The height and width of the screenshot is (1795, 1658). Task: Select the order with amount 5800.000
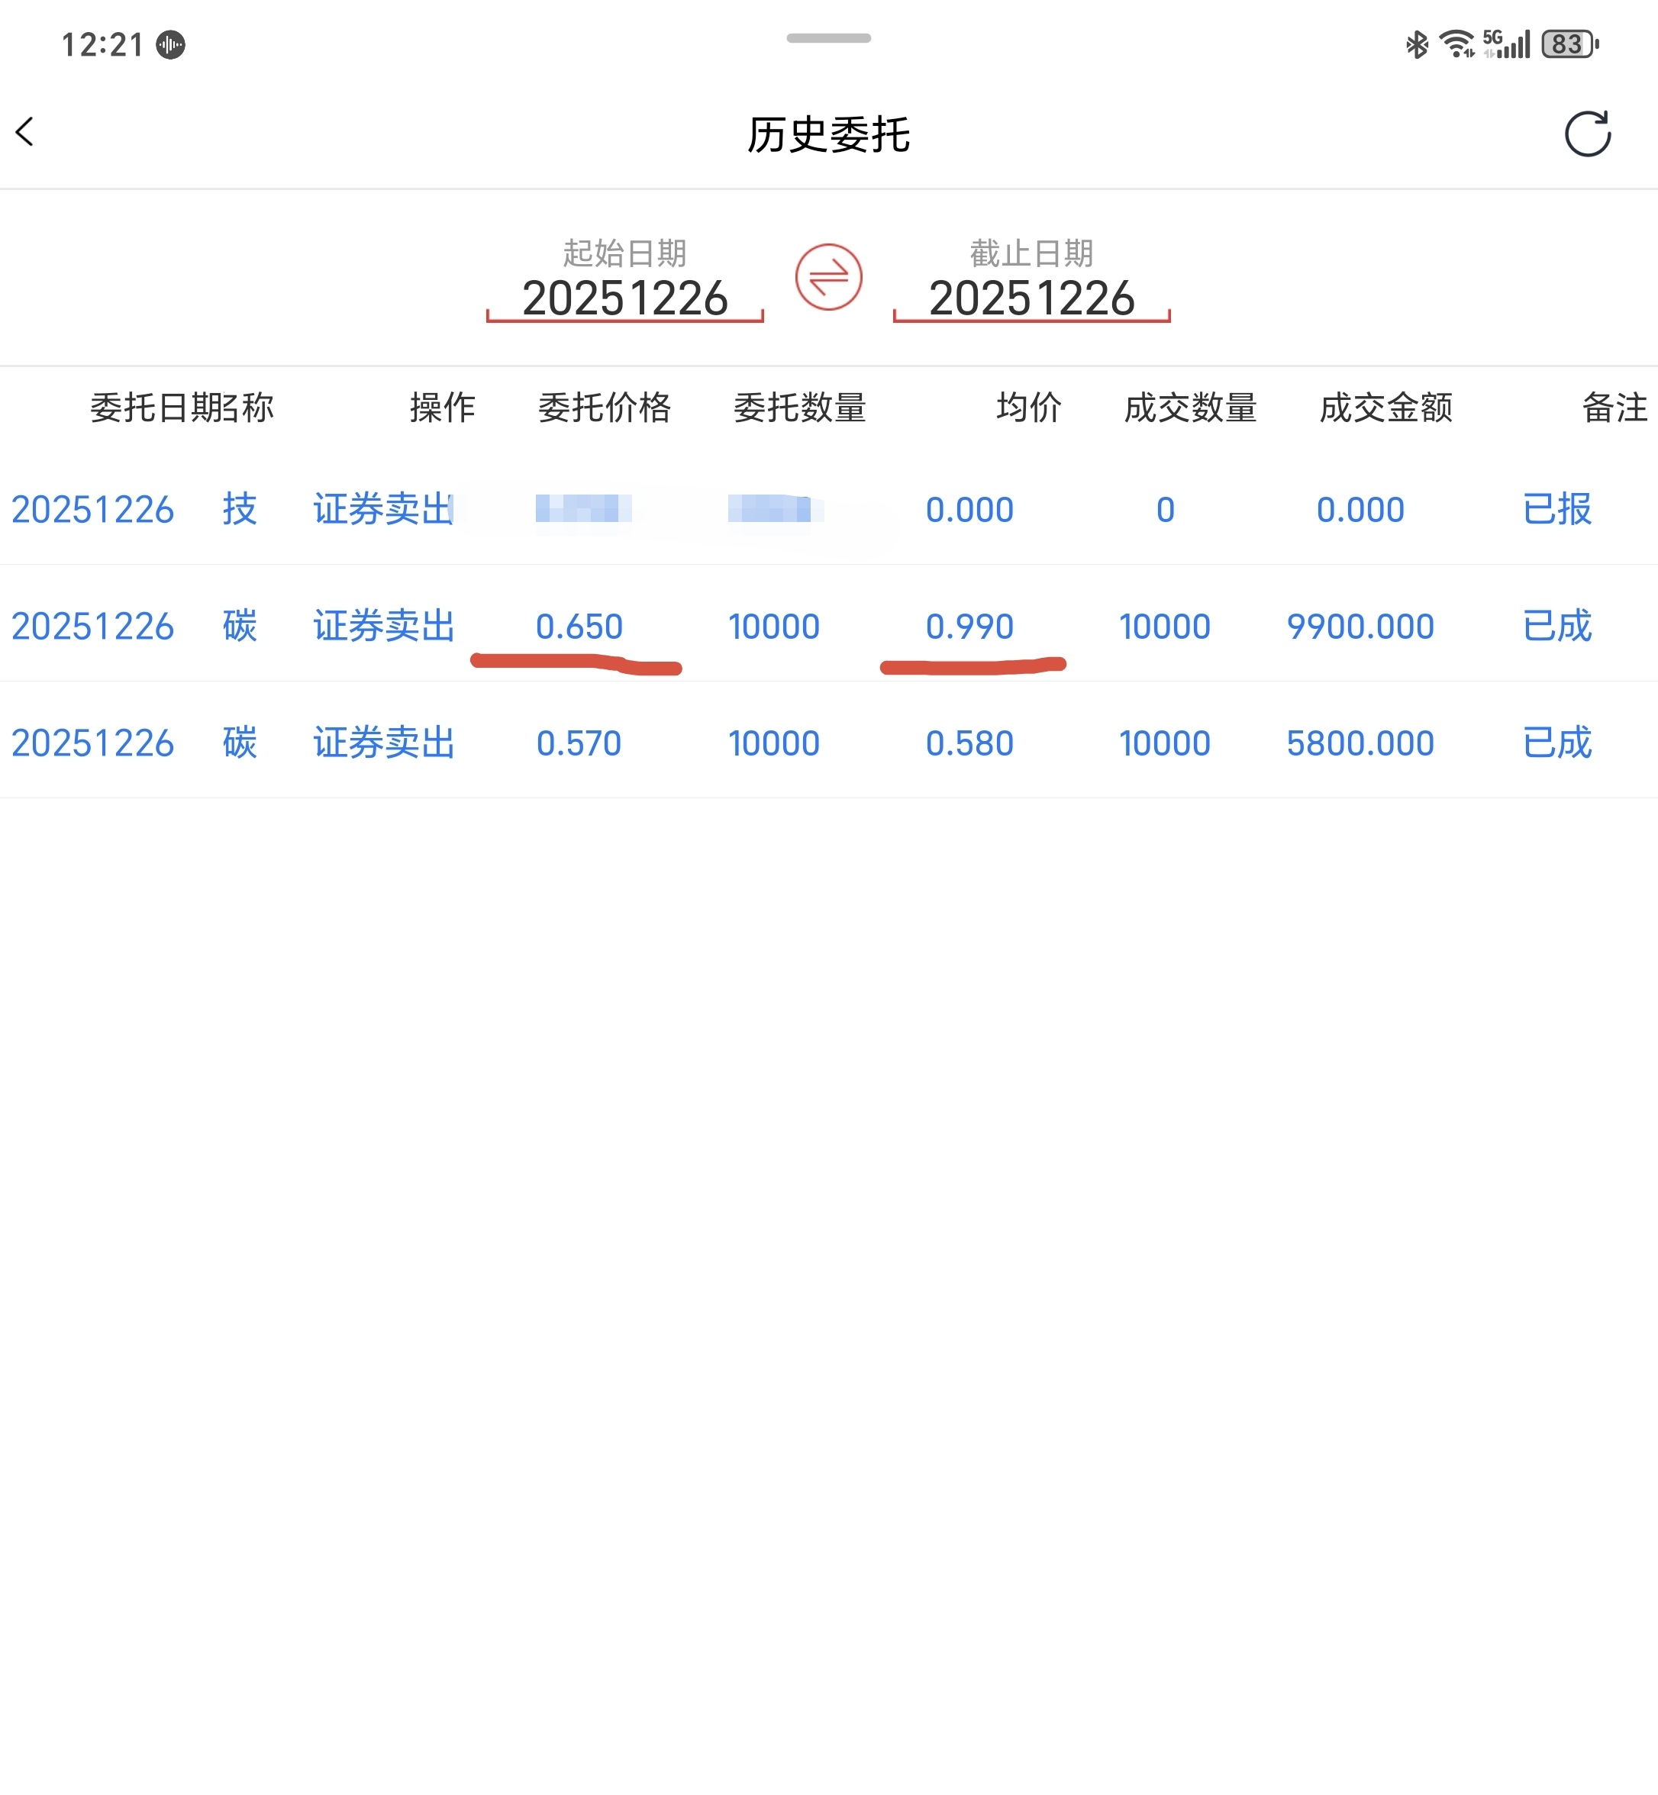coord(1360,743)
